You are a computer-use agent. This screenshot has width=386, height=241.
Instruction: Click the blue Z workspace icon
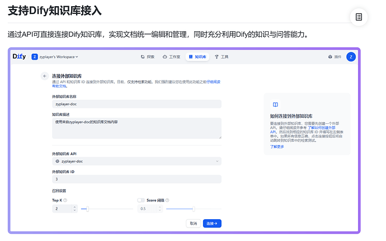[x=35, y=57]
